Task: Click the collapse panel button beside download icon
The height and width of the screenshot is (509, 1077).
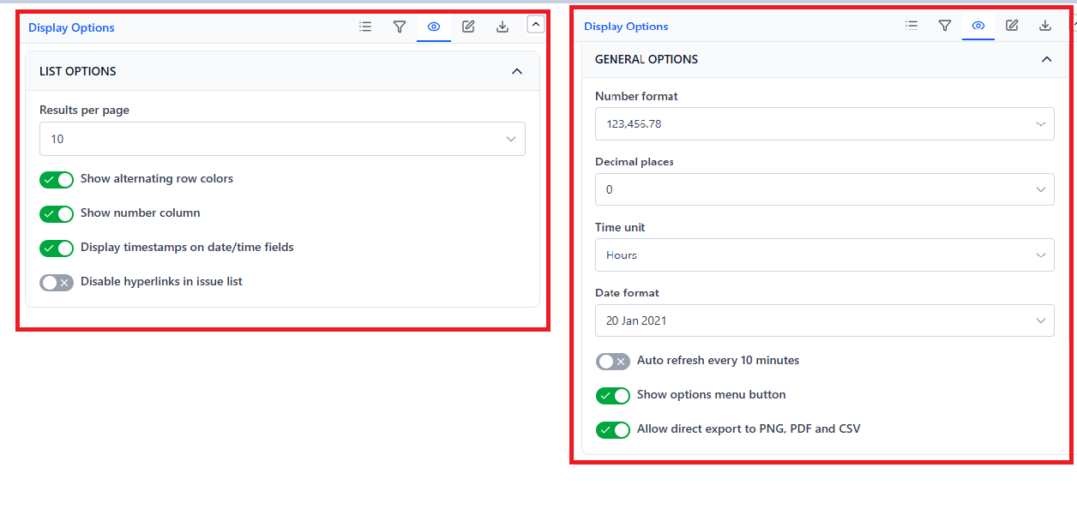Action: coord(536,25)
